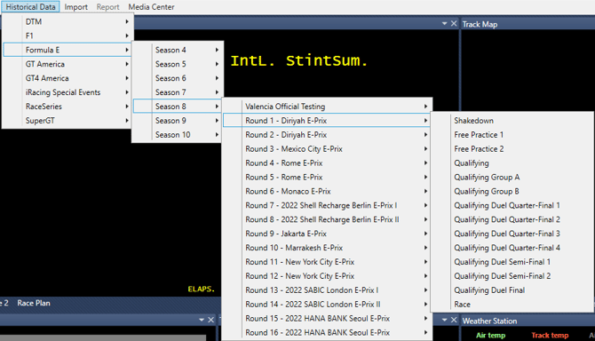Click the Weather Station panel title
Screen dimensions: 595x341
coord(489,321)
